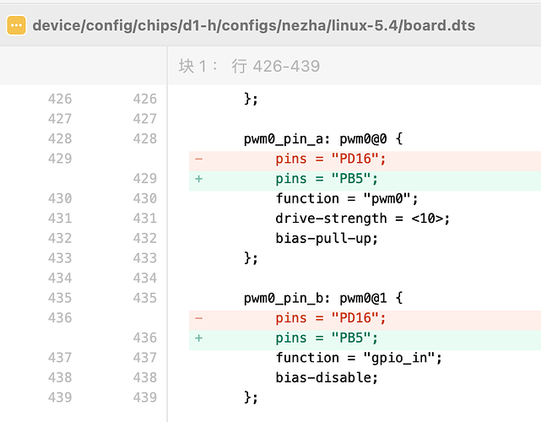The height and width of the screenshot is (422, 541).
Task: Select the hunk header 块 1: 行 426-439
Action: coord(249,66)
